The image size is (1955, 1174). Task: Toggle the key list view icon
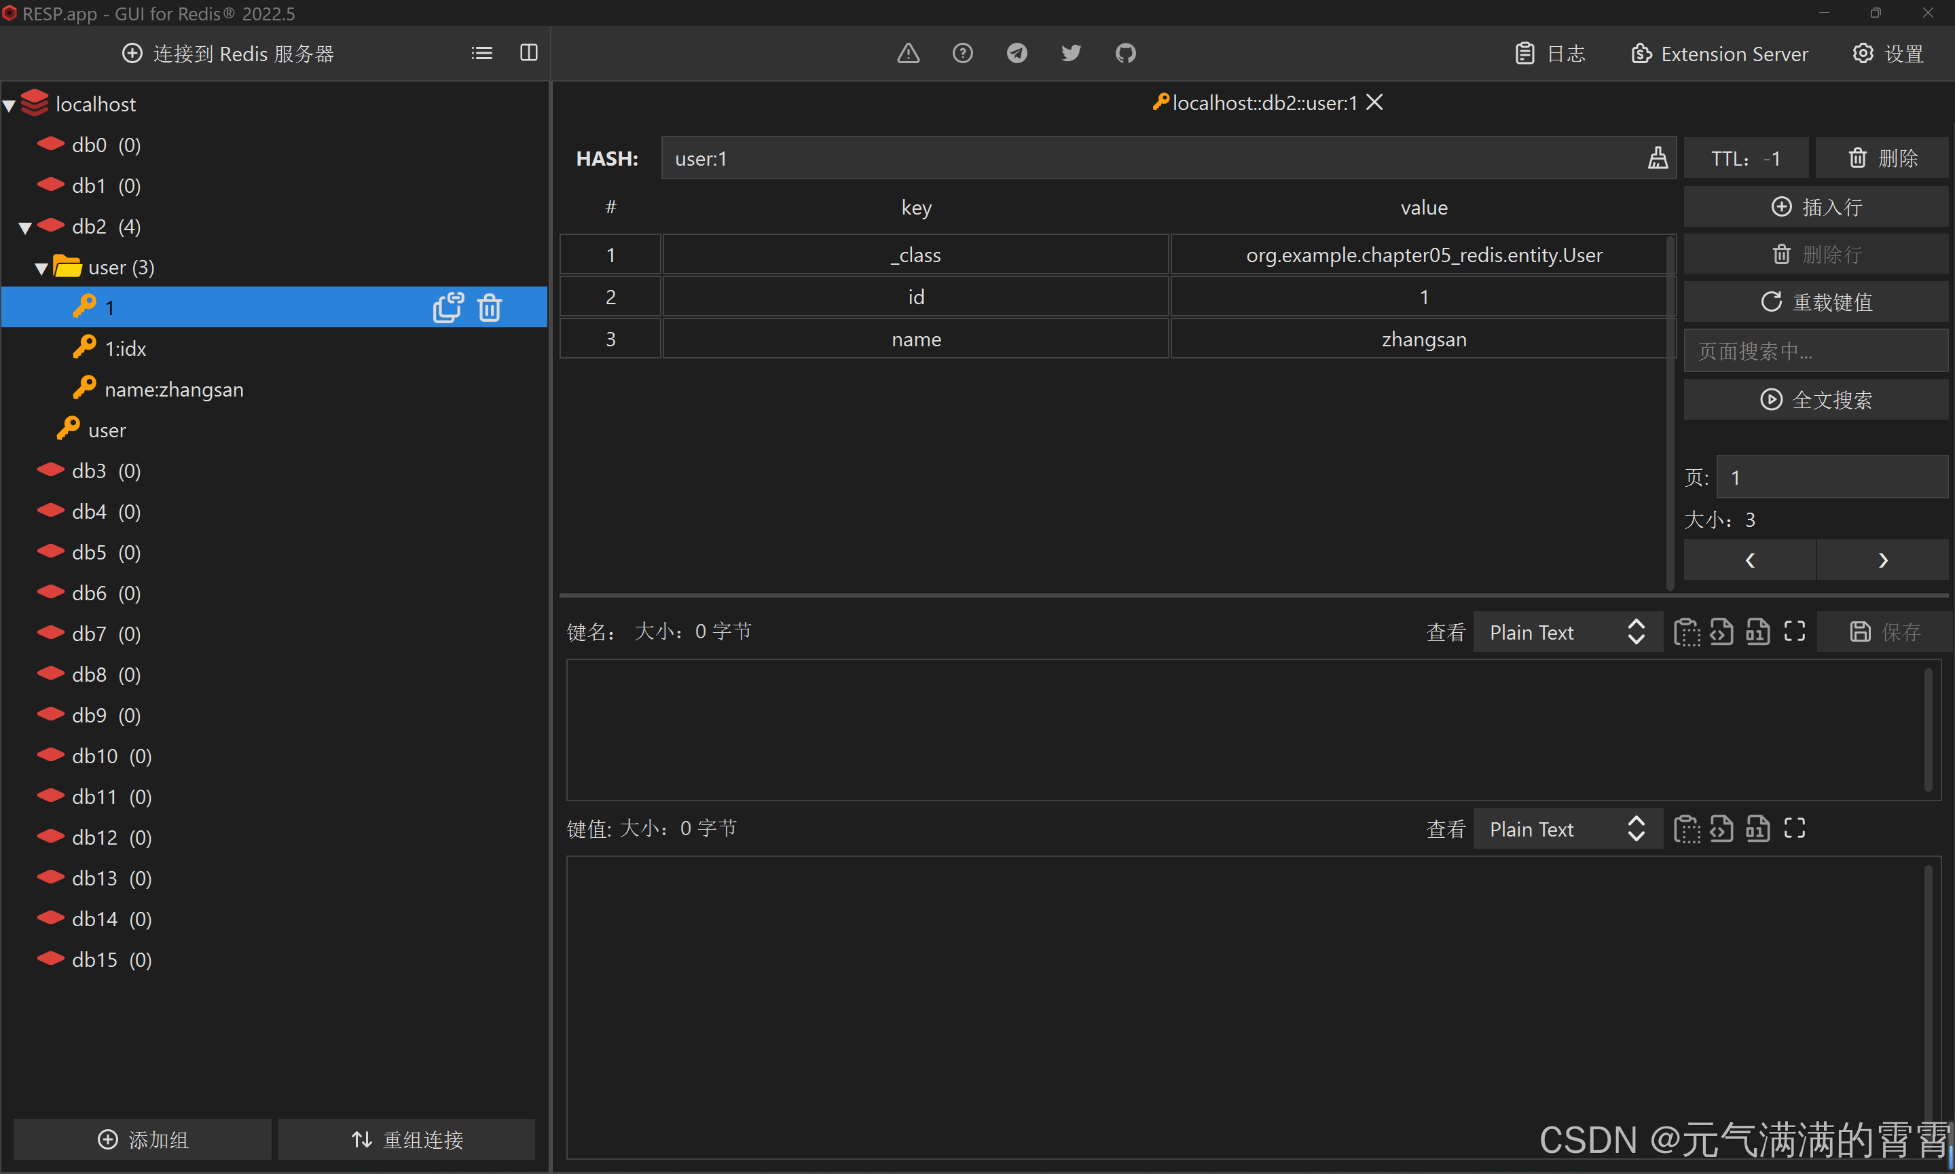pos(482,53)
